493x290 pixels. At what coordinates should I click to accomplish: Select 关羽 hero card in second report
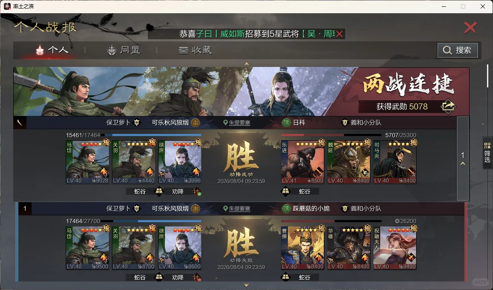pyautogui.click(x=134, y=248)
